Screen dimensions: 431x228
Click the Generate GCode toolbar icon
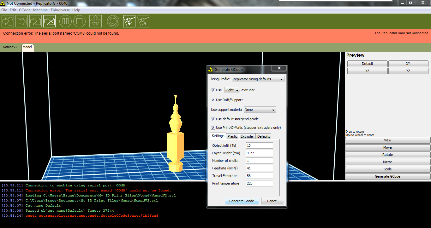[49, 21]
